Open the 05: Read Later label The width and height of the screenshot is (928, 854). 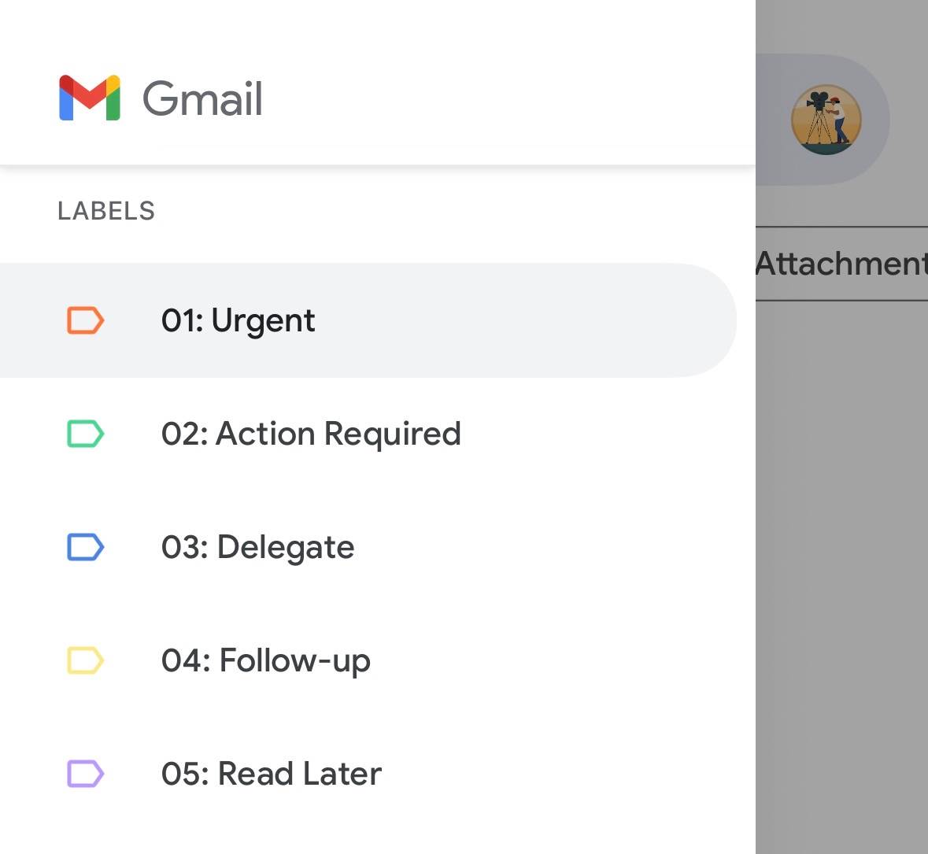(271, 774)
